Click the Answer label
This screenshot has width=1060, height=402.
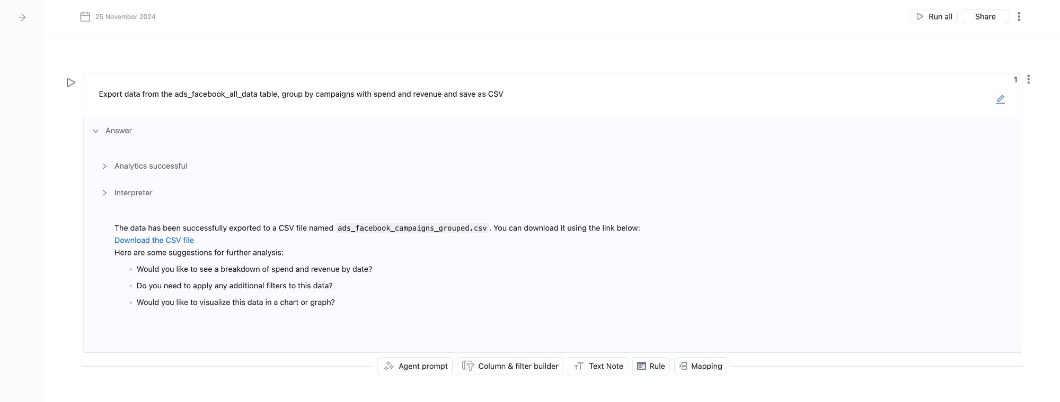tap(119, 131)
